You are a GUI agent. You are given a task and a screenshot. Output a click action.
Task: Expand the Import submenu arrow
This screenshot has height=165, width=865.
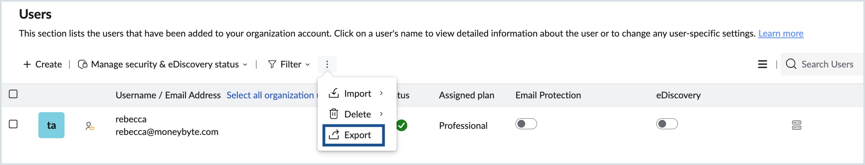click(381, 93)
